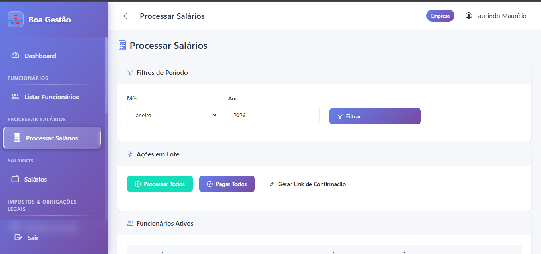Click the Salários wallet icon
The height and width of the screenshot is (254, 541).
pyautogui.click(x=15, y=179)
